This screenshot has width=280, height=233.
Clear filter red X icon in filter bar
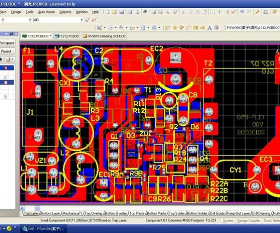click(x=94, y=20)
